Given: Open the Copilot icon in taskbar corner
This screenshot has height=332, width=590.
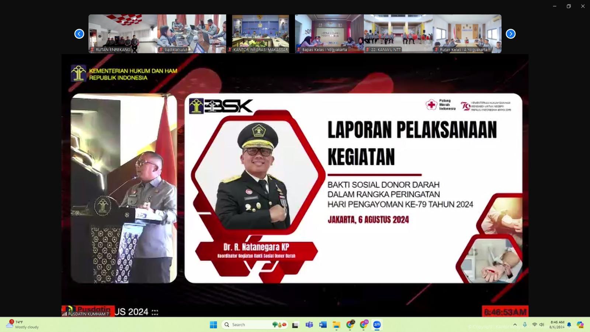Looking at the screenshot, I should click(x=580, y=325).
